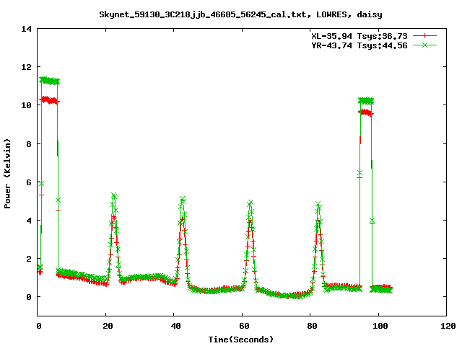The height and width of the screenshot is (346, 462).
Task: Click the red XL legend line sample
Action: click(x=424, y=36)
